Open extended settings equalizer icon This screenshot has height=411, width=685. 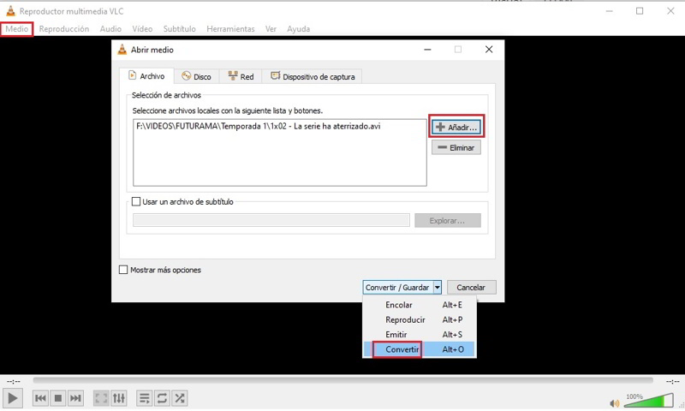(119, 398)
